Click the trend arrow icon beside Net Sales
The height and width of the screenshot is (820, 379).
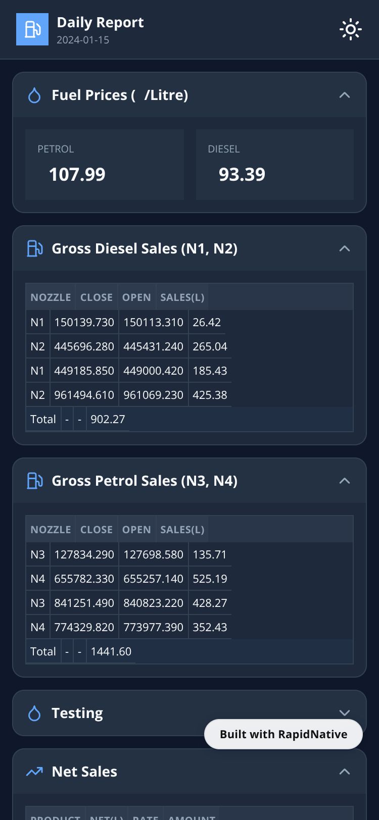click(x=34, y=772)
